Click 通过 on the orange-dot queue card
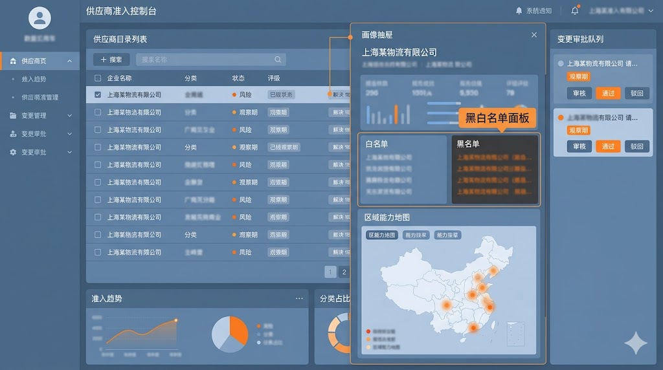Screen dimensions: 663x370 click(608, 146)
